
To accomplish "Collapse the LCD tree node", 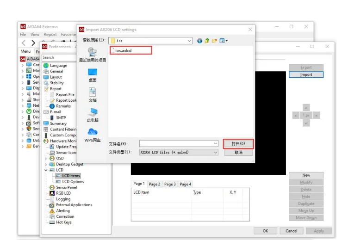I will [x=46, y=170].
